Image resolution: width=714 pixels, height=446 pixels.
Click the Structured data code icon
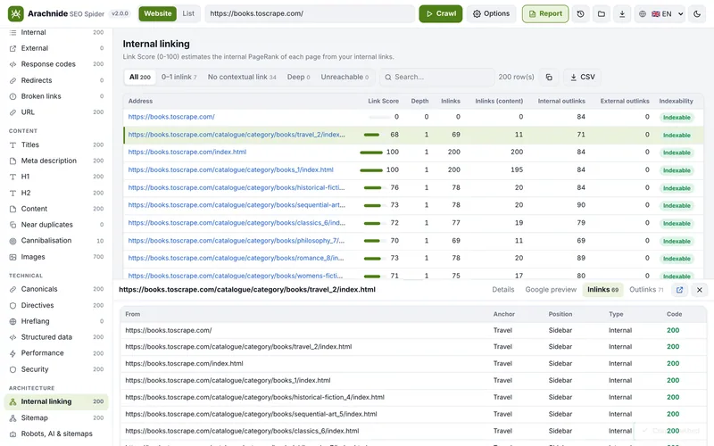pyautogui.click(x=12, y=337)
